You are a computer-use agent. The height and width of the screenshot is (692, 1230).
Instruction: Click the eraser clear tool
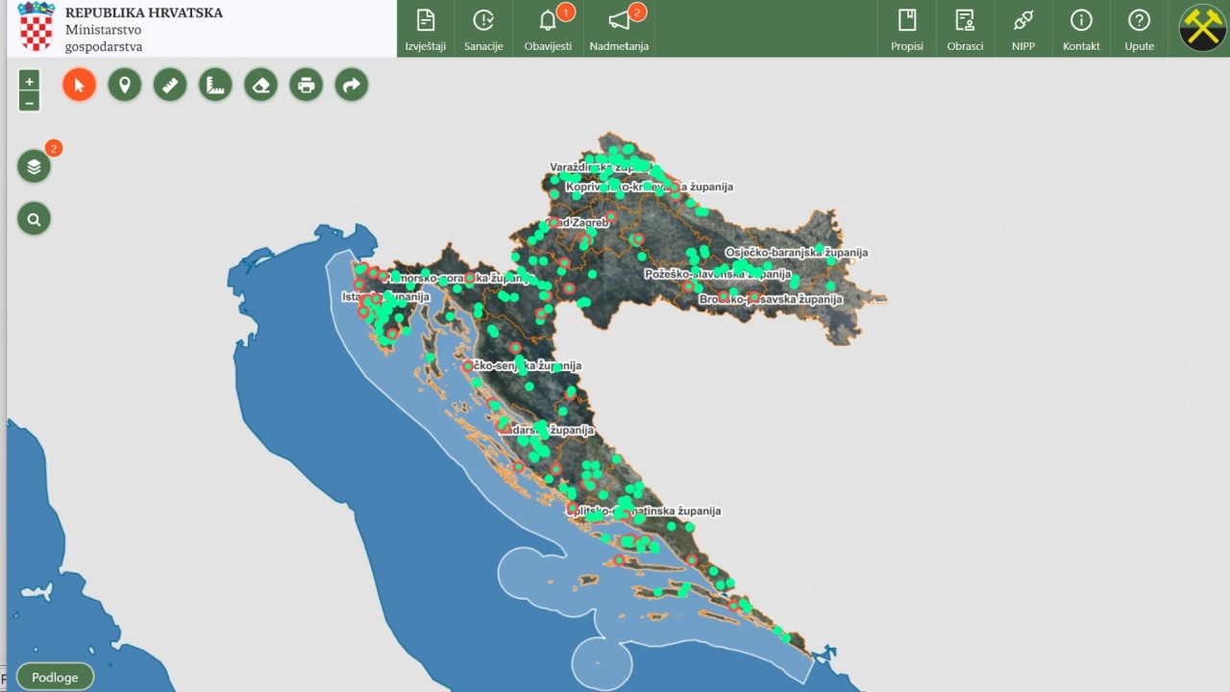[x=260, y=86]
